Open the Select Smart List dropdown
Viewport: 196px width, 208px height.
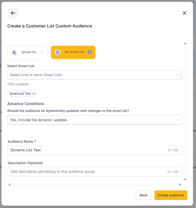[94, 75]
